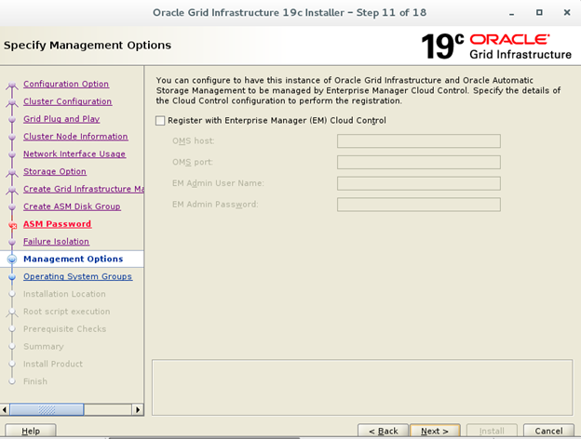Click the Finish step text
This screenshot has width=581, height=439.
pyautogui.click(x=35, y=381)
